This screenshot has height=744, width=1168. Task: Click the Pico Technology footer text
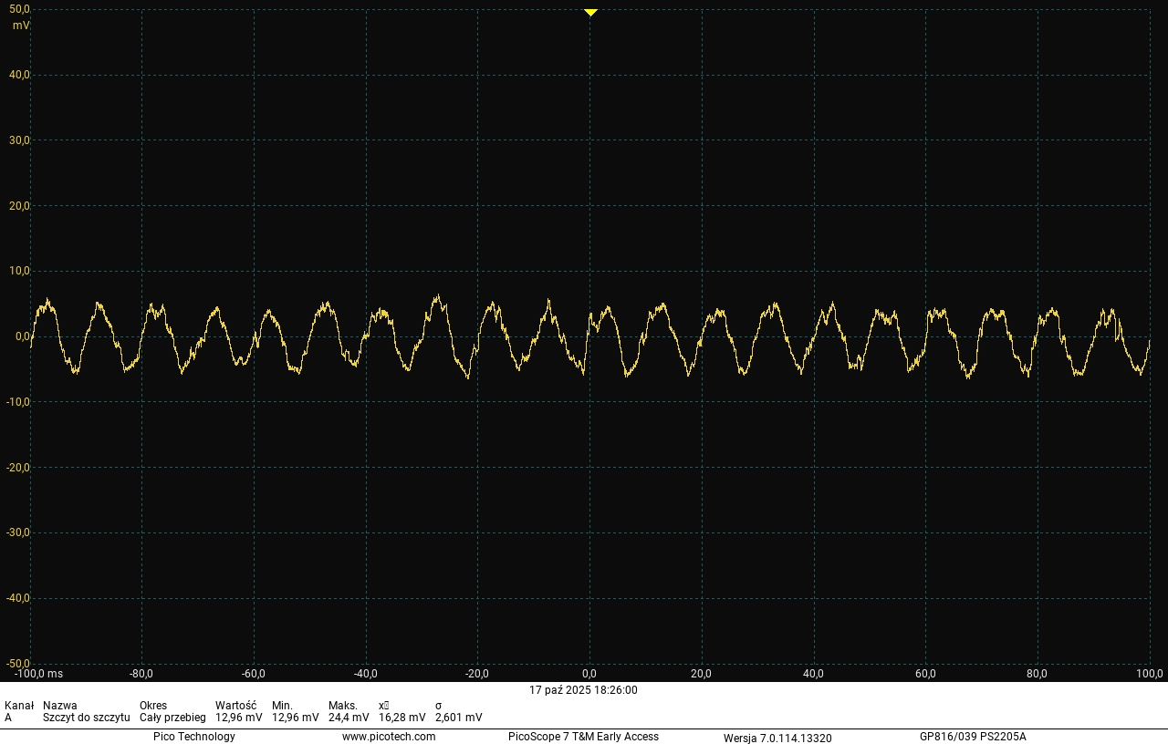(193, 737)
